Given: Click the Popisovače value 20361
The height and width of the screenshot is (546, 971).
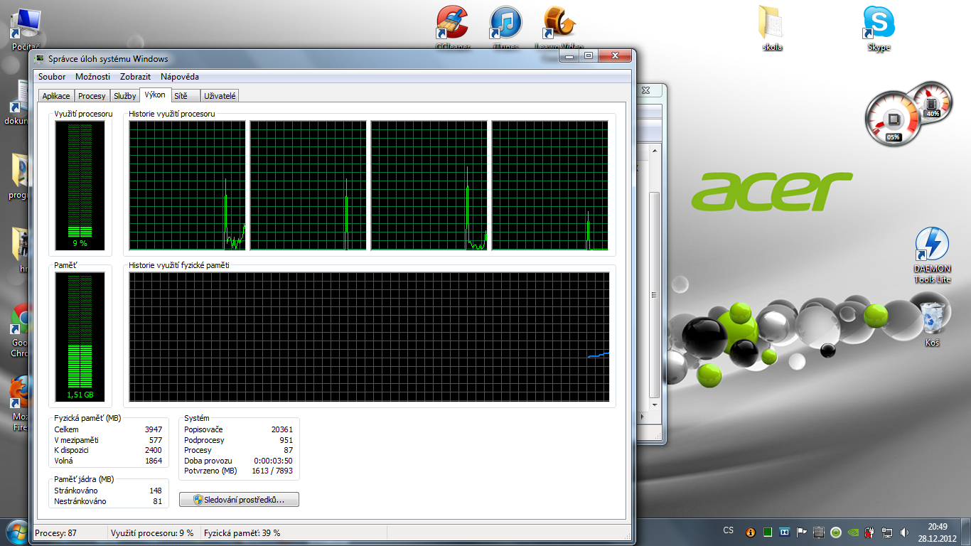Looking at the screenshot, I should (281, 429).
